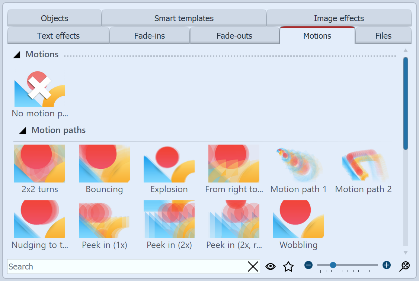This screenshot has height=281, width=419.
Task: Zoom out thumbnails with the minus icon
Action: [308, 265]
